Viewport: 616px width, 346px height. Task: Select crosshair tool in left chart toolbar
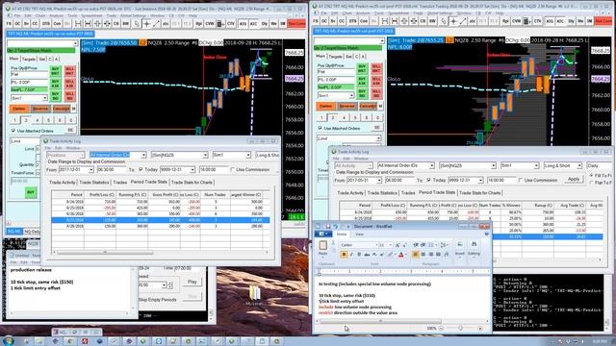point(146,24)
